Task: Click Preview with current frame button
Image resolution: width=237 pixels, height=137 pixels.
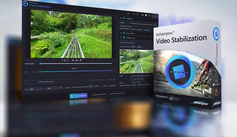Action: coord(127,42)
